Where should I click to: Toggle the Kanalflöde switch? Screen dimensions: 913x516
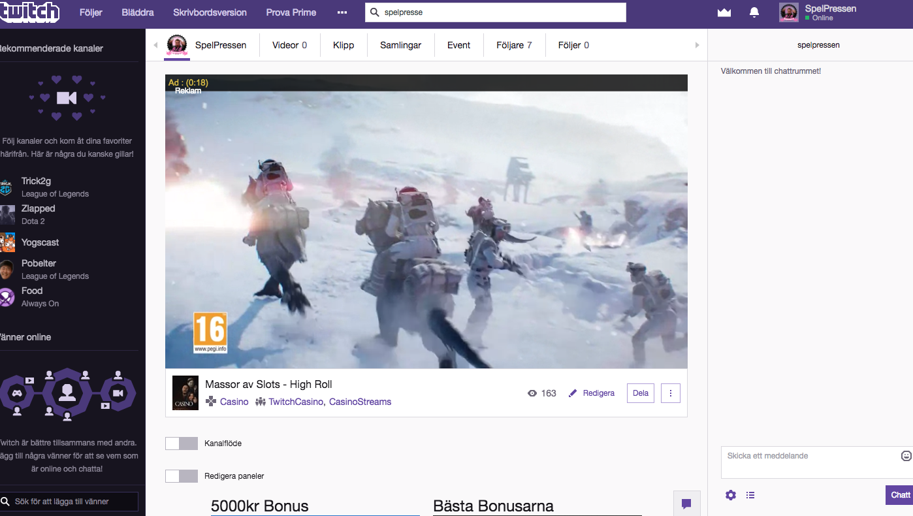pyautogui.click(x=182, y=443)
